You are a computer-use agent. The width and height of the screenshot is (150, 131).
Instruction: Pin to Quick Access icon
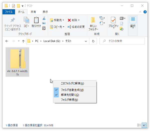click(x=13, y=20)
